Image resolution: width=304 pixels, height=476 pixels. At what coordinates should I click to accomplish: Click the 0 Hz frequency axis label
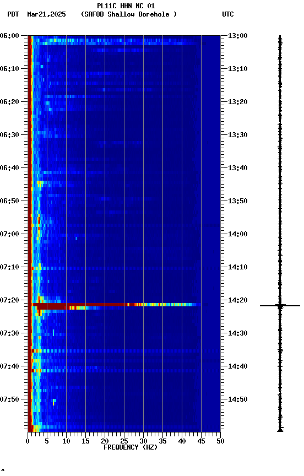pos(28,441)
